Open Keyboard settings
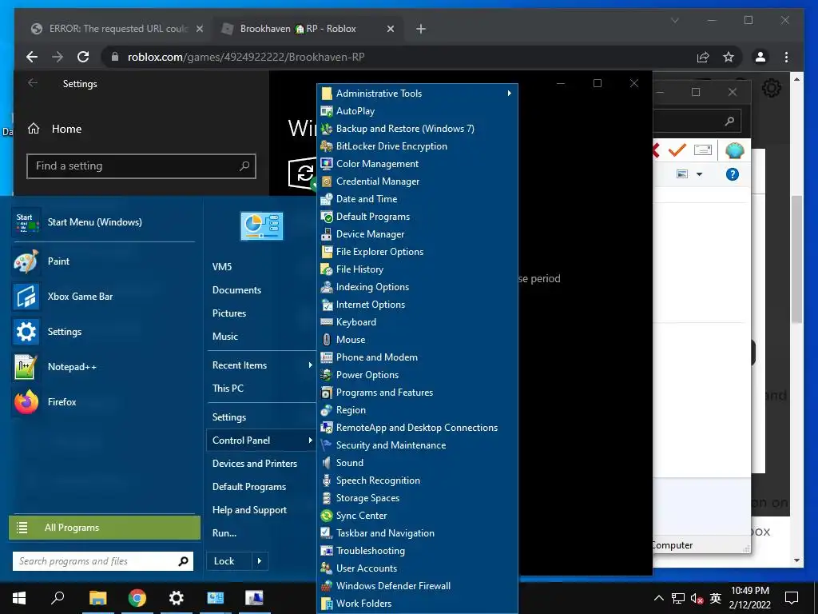The width and height of the screenshot is (818, 614). [417, 322]
